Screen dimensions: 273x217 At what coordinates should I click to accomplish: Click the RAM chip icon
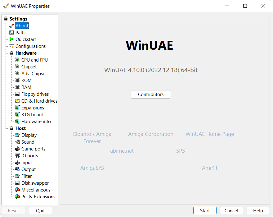pyautogui.click(x=17, y=87)
